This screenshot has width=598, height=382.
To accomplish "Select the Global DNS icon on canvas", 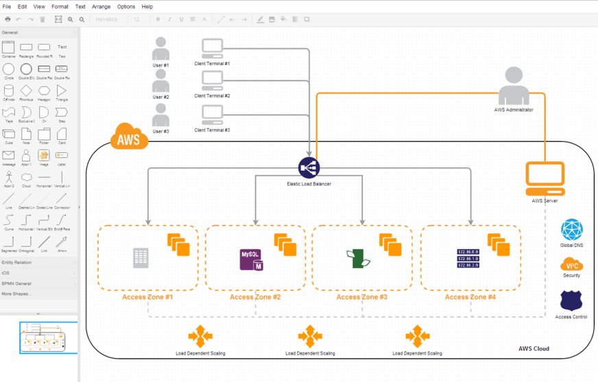I will [571, 230].
